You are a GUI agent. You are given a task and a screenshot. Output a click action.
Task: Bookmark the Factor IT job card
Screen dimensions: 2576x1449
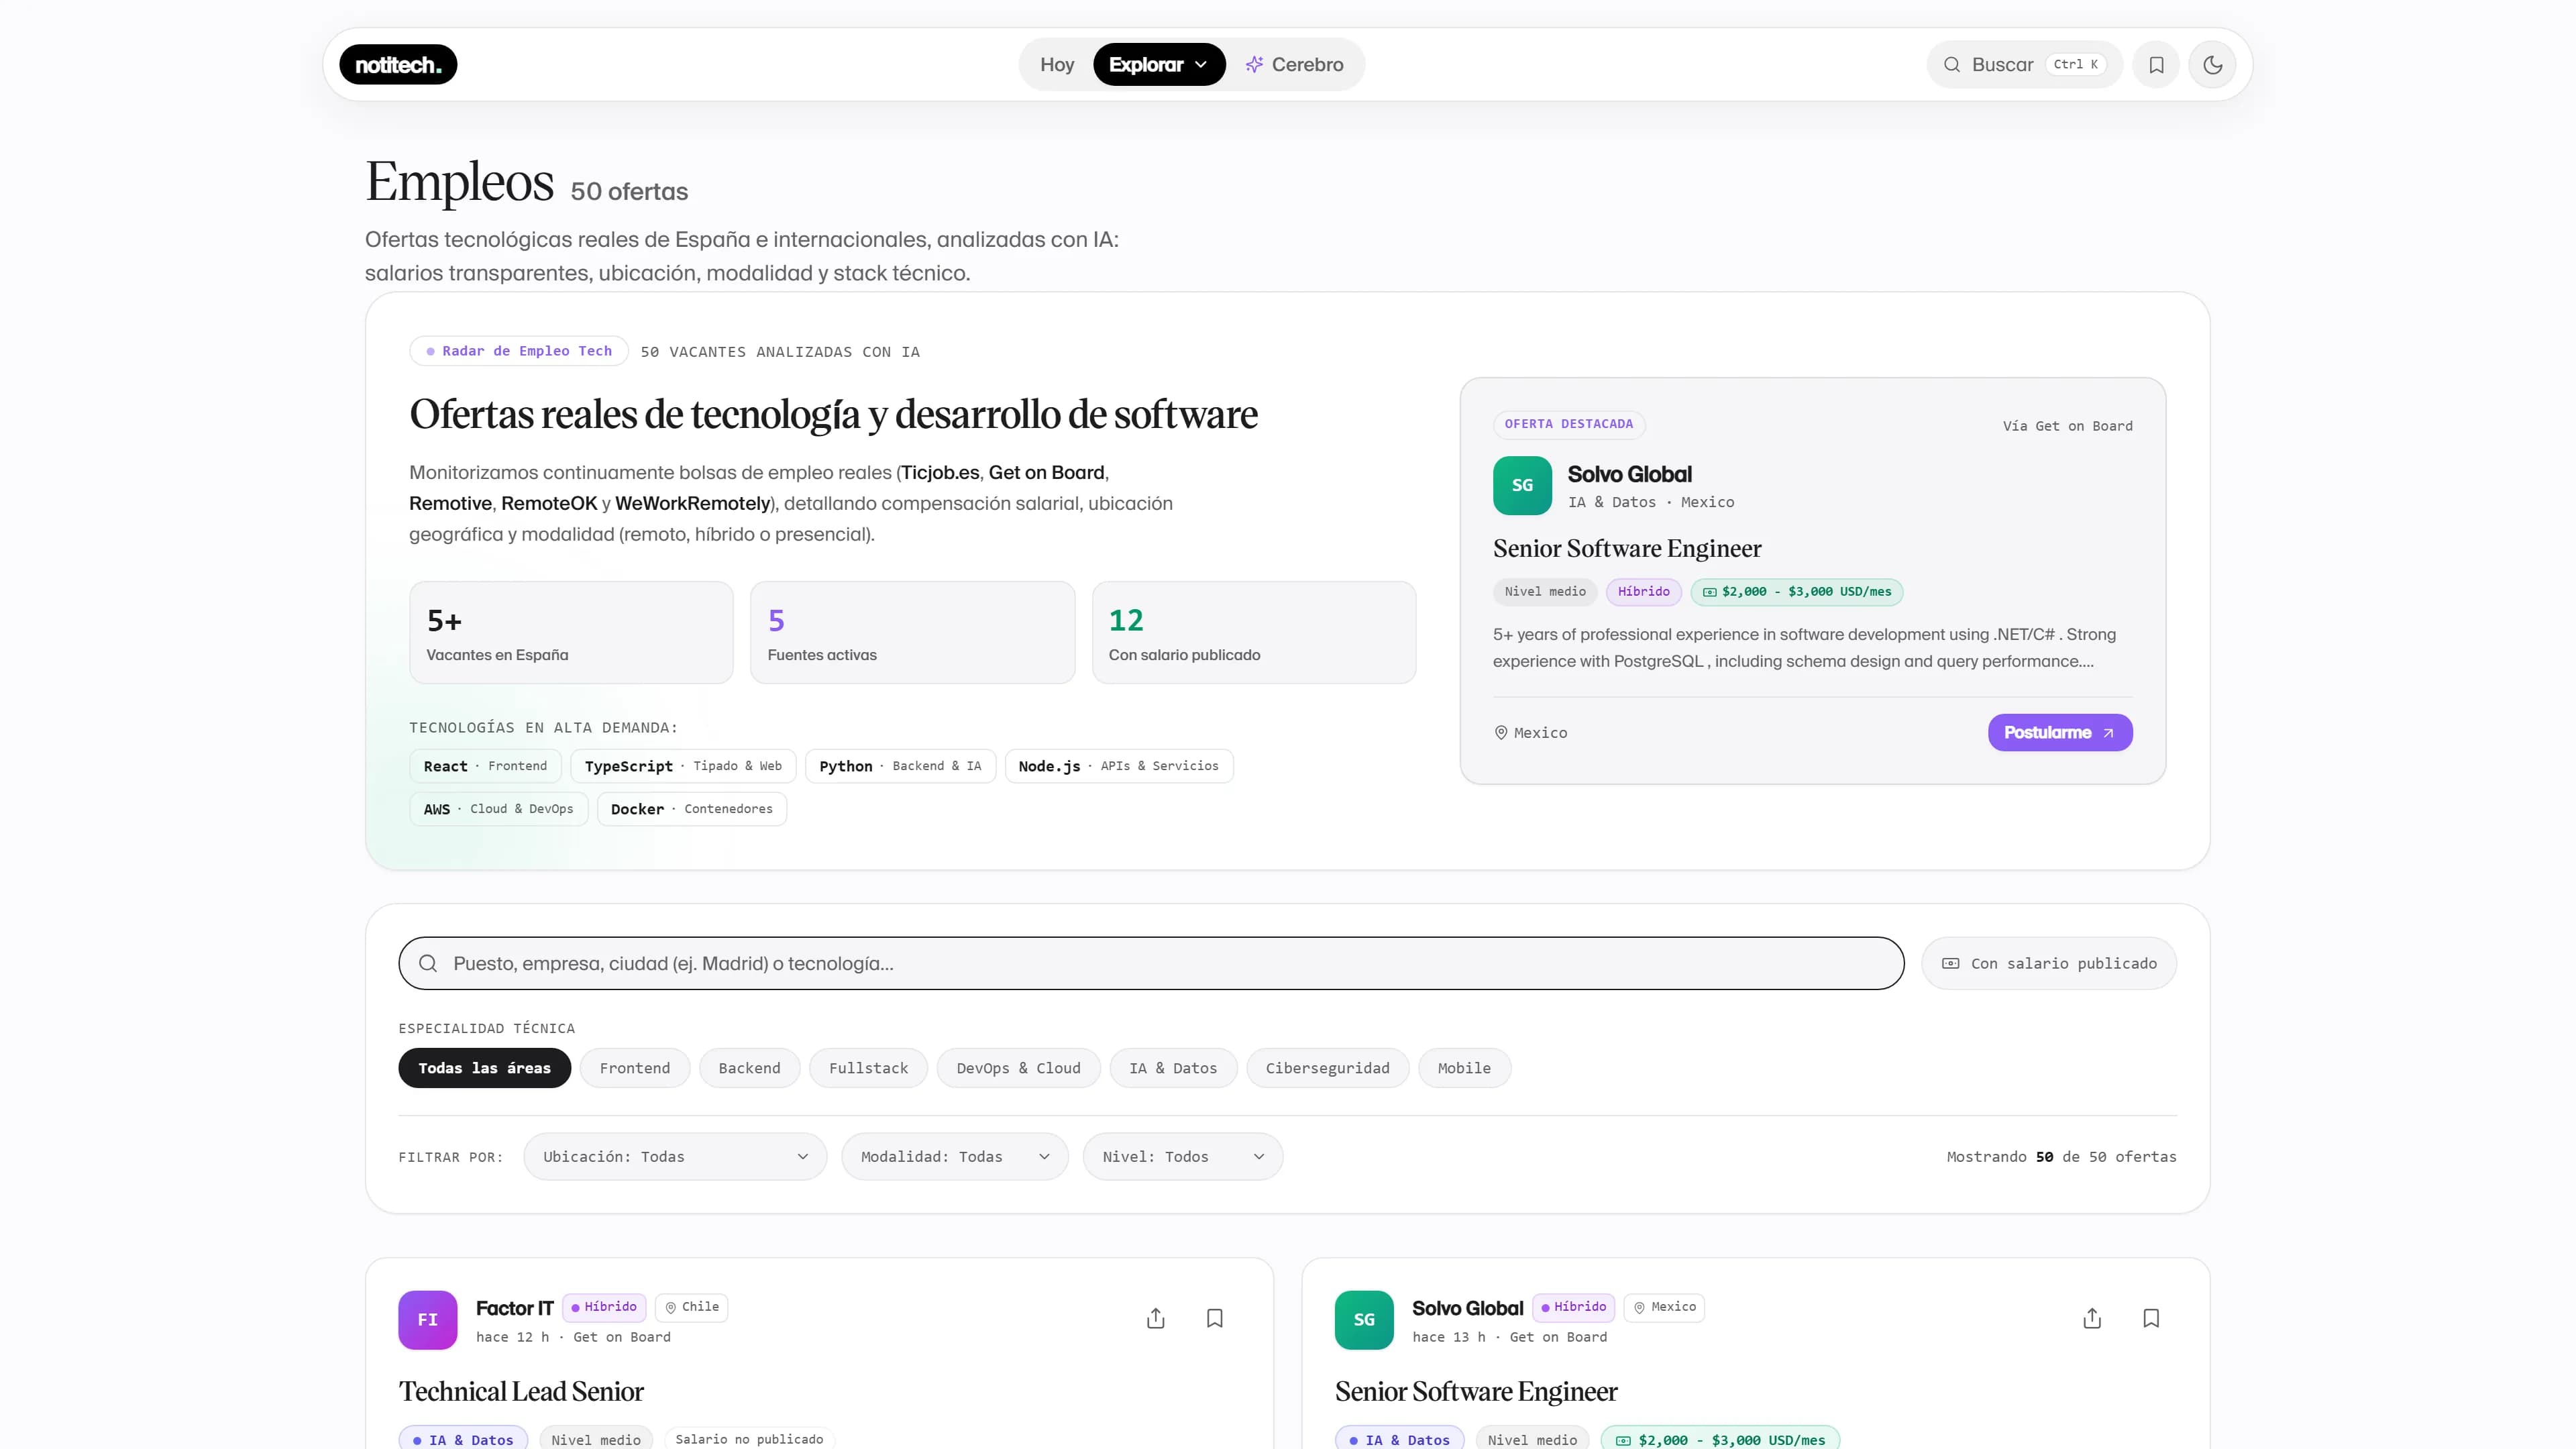pyautogui.click(x=1215, y=1318)
